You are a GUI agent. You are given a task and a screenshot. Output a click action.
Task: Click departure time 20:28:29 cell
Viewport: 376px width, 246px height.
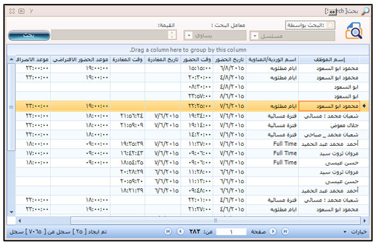(x=127, y=172)
